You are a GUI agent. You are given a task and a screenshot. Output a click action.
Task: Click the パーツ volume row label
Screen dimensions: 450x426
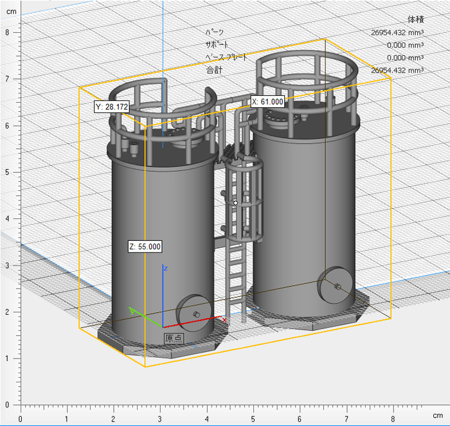[215, 32]
